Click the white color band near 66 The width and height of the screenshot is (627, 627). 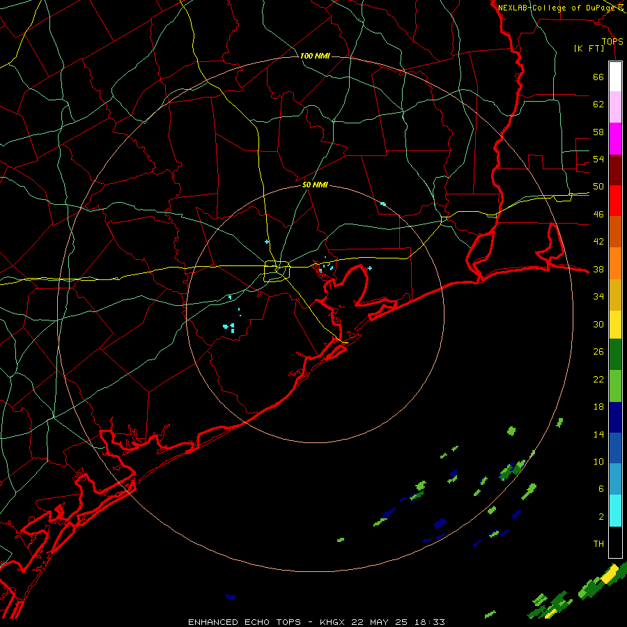615,77
